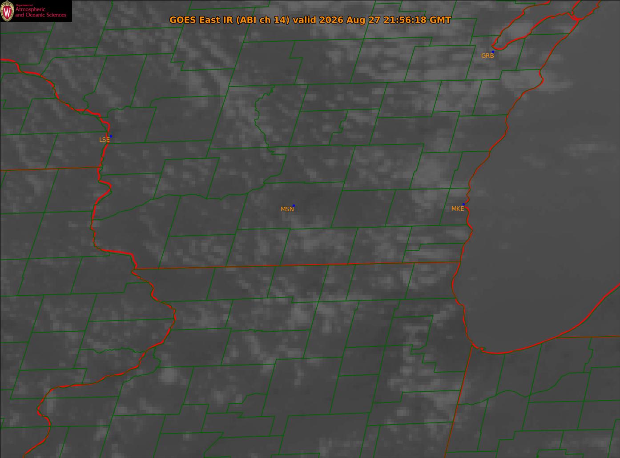620x458 pixels.
Task: Click the blue dot marking MSN station
Action: [294, 205]
